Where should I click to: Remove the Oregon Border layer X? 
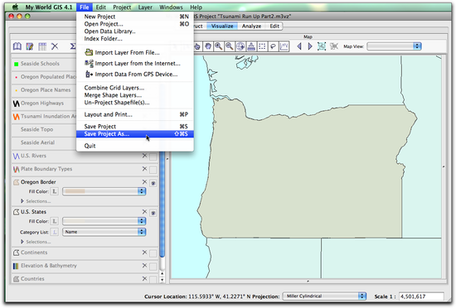coord(144,182)
